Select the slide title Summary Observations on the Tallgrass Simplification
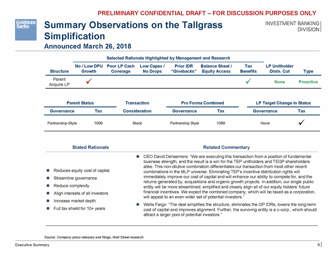 133,30
